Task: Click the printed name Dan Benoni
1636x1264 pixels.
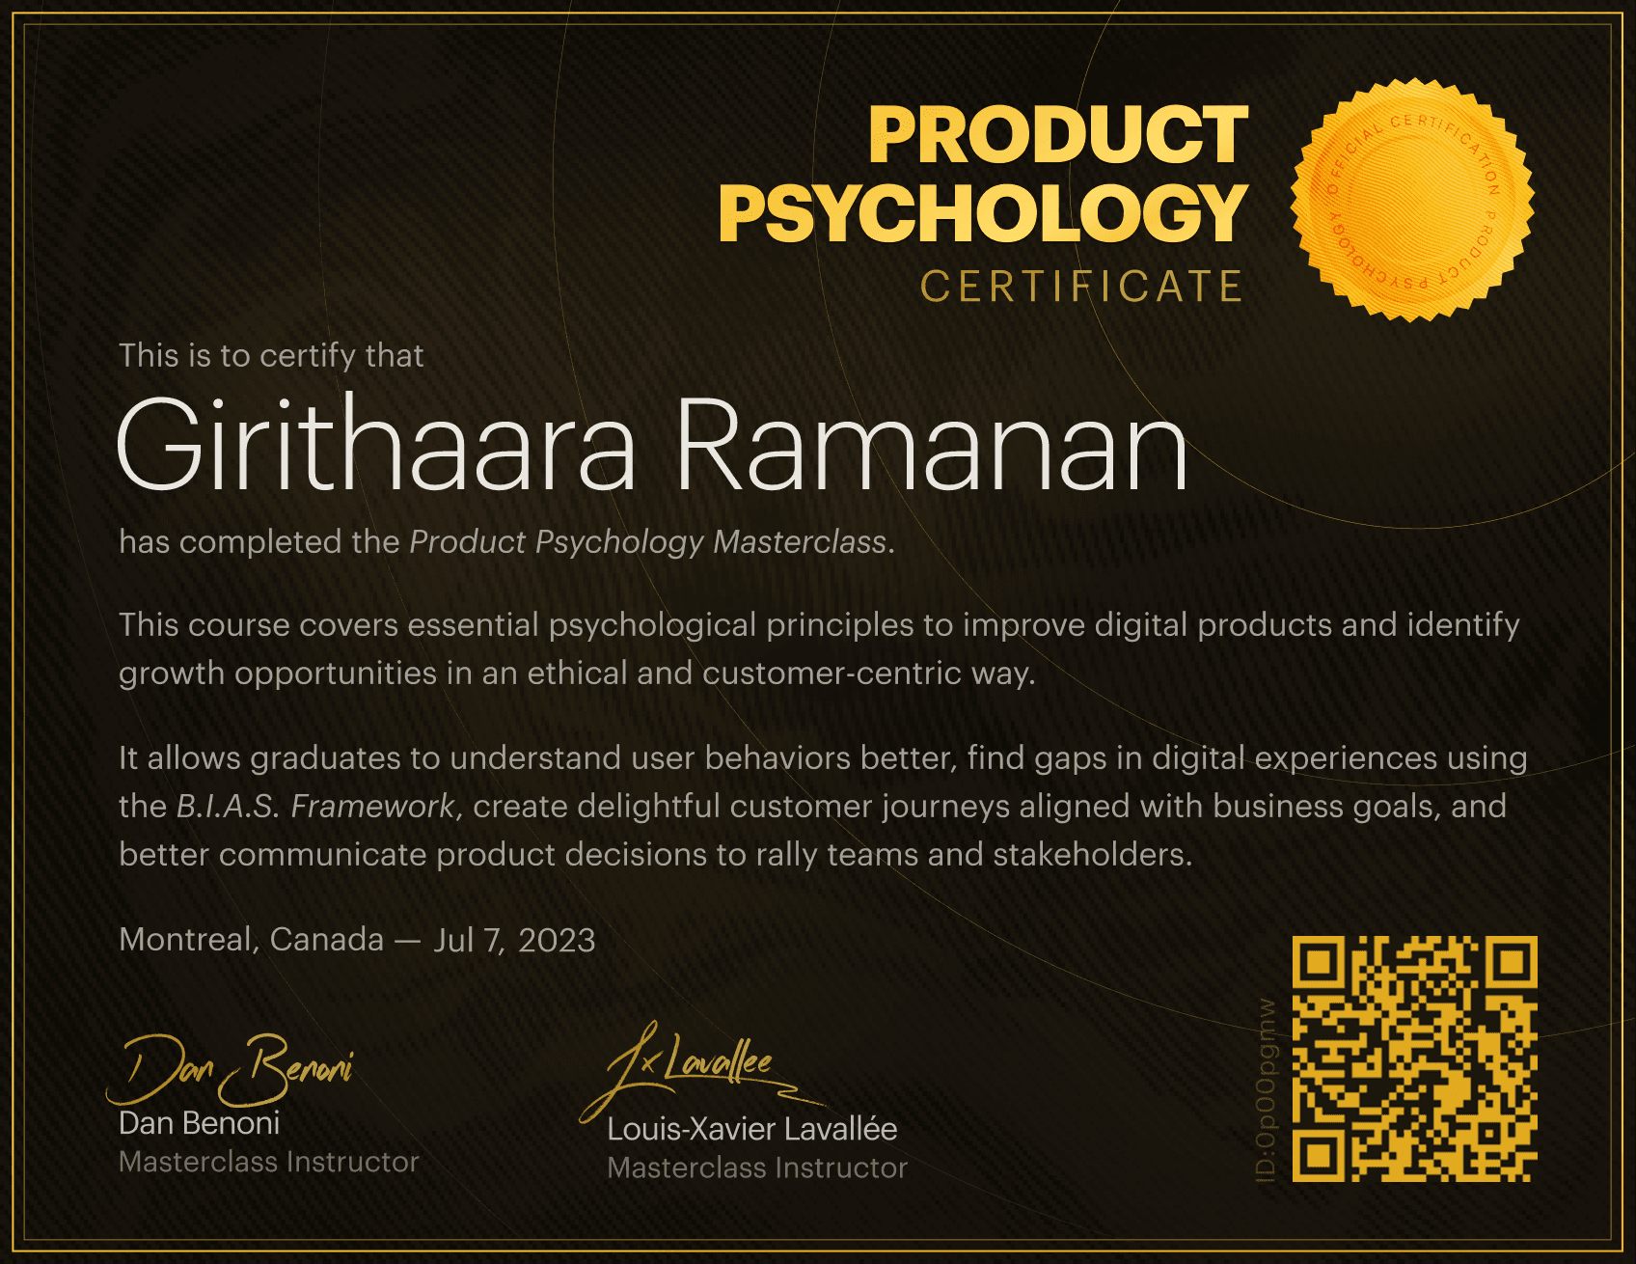Action: (199, 1123)
